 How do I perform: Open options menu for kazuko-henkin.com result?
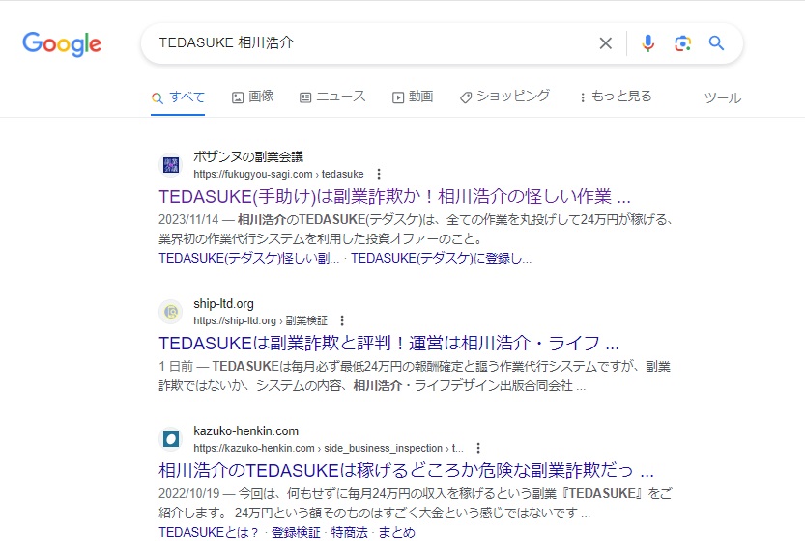point(477,448)
